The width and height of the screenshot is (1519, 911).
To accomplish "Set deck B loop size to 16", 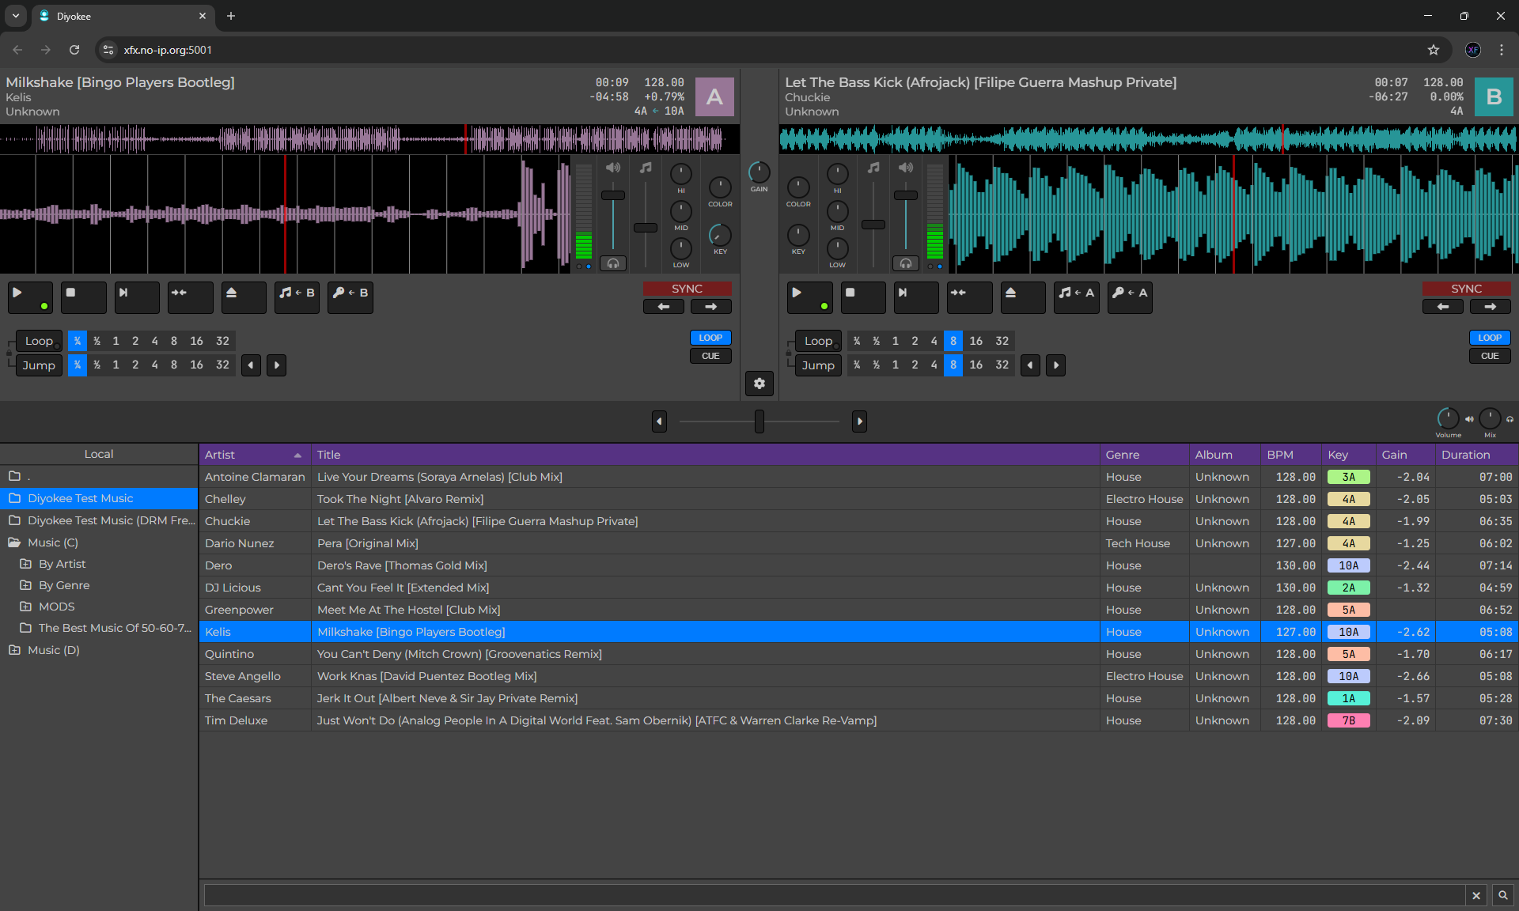I will click(975, 341).
